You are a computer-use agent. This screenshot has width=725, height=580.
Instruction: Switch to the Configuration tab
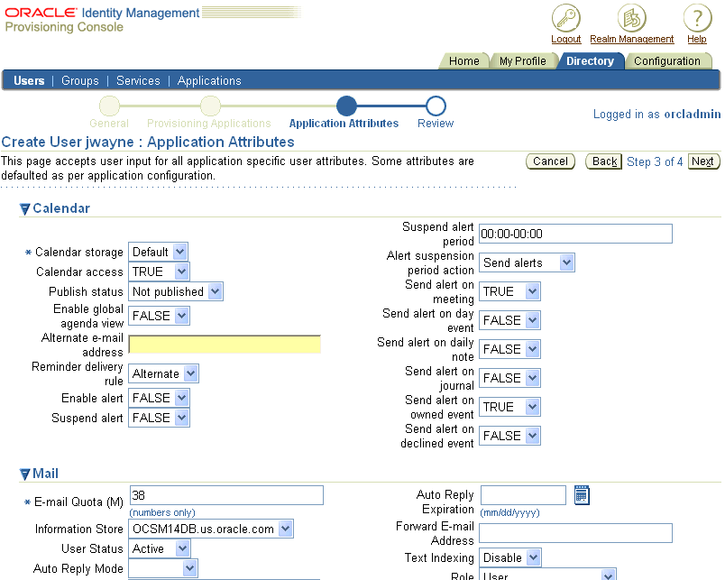point(666,61)
